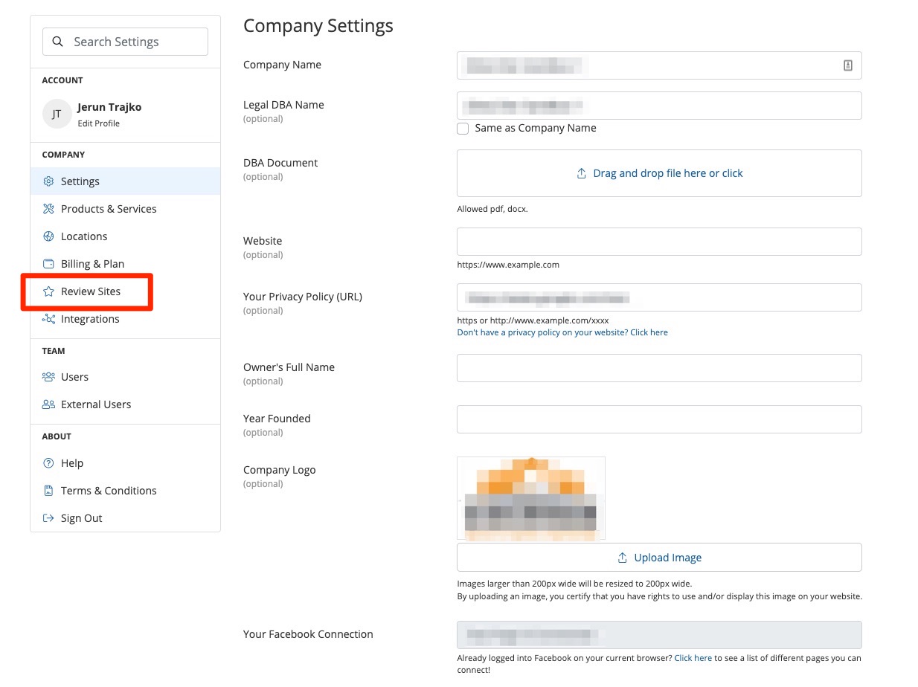This screenshot has width=918, height=687.
Task: Click Edit Profile under Jerun Trajko
Action: (98, 123)
